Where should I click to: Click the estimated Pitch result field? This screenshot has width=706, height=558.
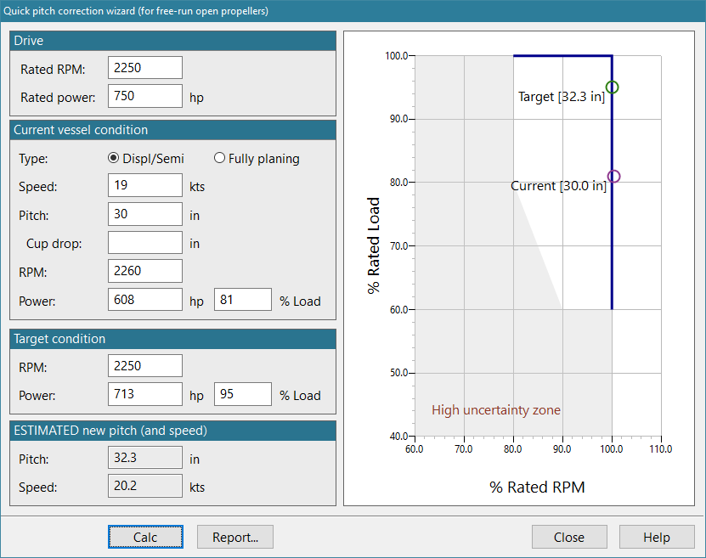click(x=145, y=459)
